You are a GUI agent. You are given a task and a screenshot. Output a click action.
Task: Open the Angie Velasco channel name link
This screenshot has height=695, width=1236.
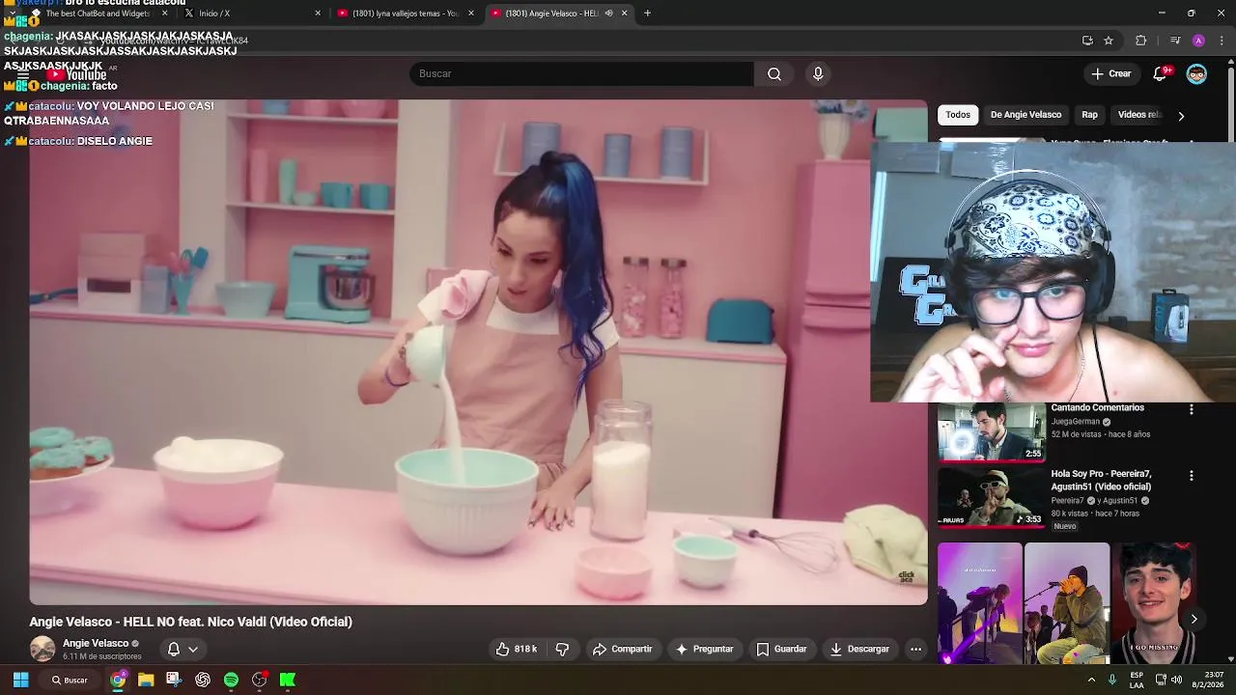[96, 644]
